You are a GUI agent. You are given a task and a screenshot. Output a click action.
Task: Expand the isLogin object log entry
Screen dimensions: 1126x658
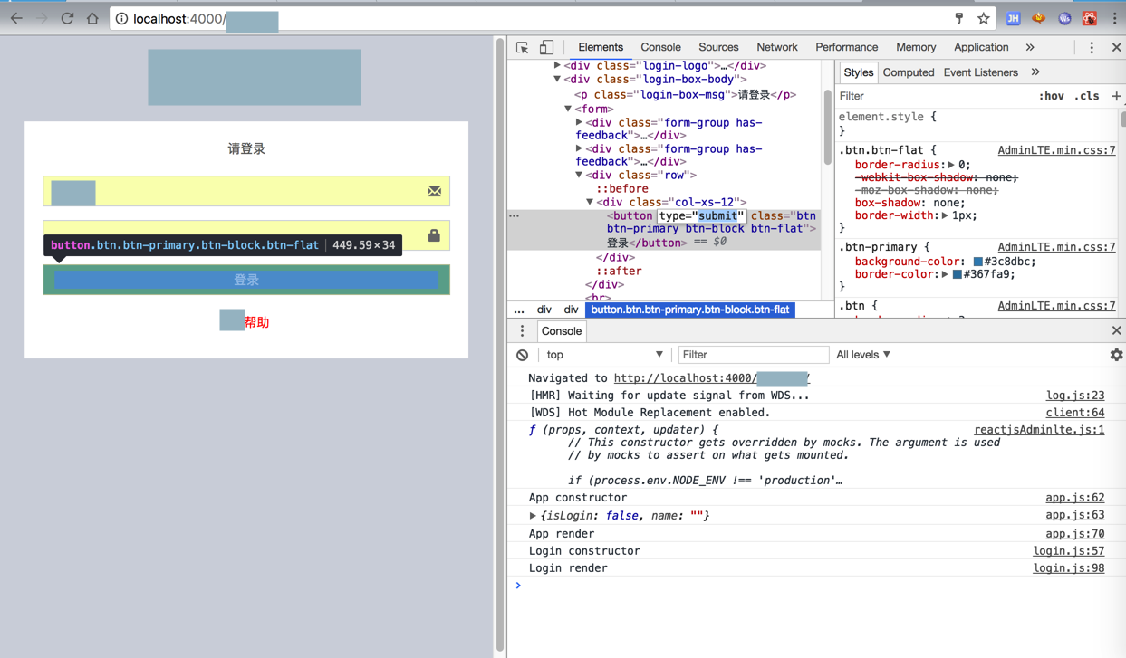click(x=533, y=516)
